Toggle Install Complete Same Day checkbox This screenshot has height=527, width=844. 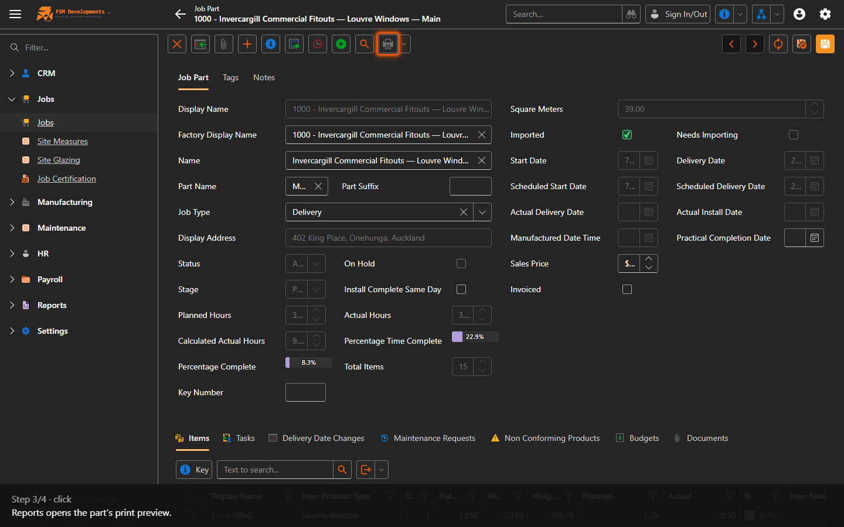[x=461, y=289]
